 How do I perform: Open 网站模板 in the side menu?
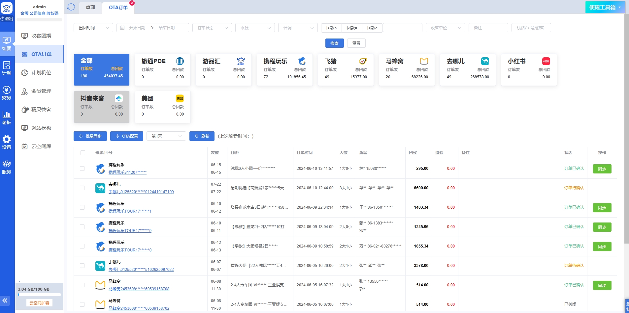(40, 128)
